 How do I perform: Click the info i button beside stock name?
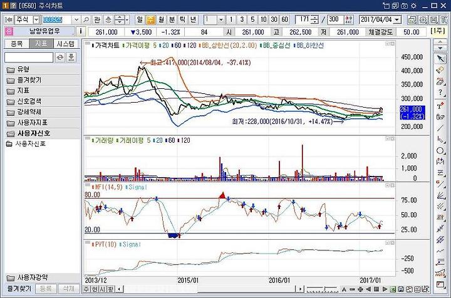pyautogui.click(x=81, y=31)
